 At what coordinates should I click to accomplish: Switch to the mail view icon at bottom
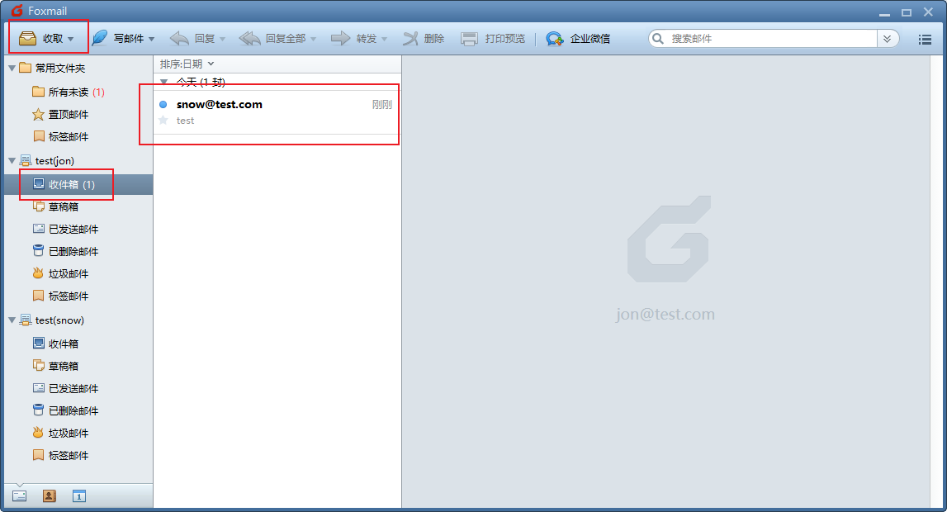[19, 496]
